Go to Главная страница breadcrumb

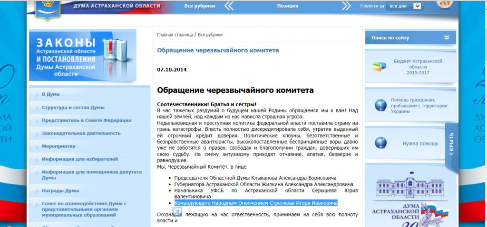[x=175, y=35]
